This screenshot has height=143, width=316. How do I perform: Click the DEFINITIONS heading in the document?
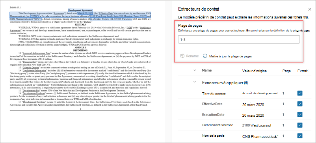80,50
